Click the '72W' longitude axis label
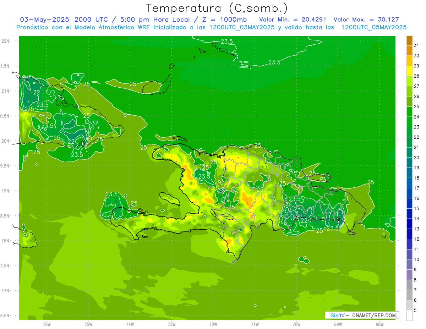The width and height of the screenshot is (426, 329). (x=213, y=324)
